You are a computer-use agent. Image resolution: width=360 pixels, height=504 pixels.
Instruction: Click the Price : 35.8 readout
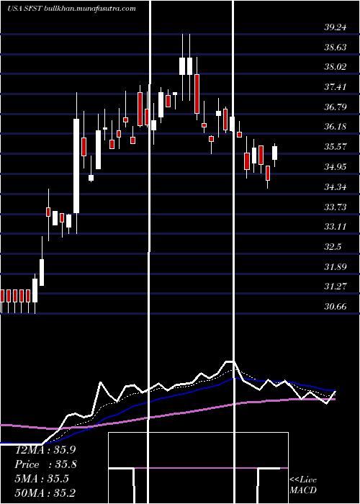coord(45,464)
